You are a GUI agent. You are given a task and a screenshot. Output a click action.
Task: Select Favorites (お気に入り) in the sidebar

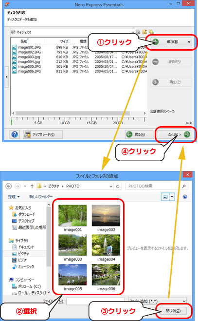tap(20, 208)
